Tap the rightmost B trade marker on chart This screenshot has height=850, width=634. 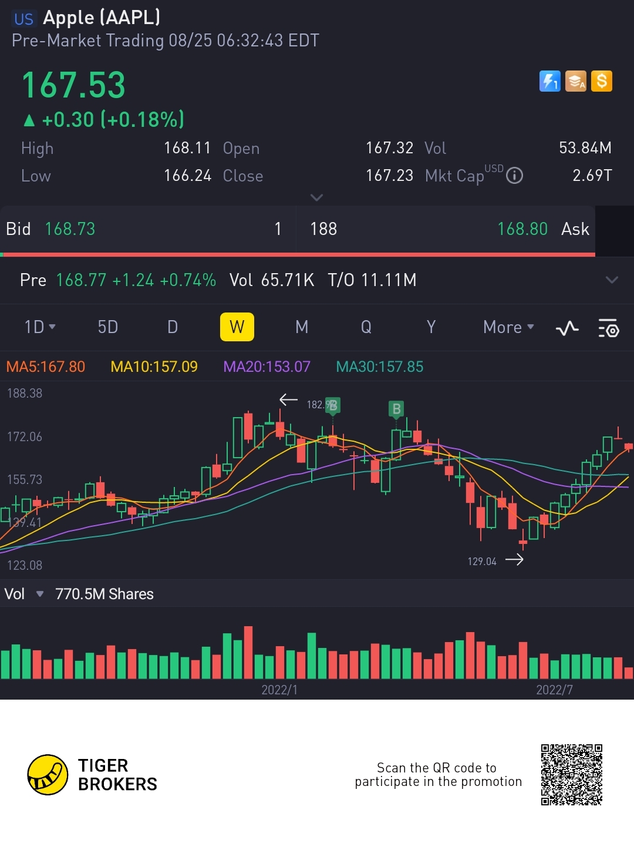(x=397, y=409)
